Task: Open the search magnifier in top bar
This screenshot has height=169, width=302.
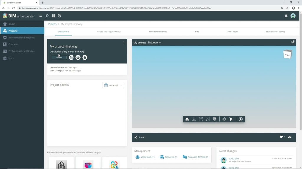Action: (x=47, y=16)
